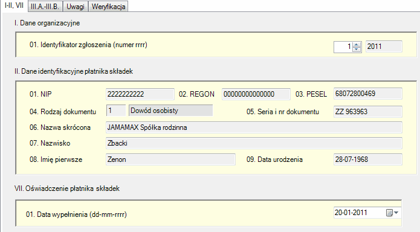The width and height of the screenshot is (420, 232).
Task: Click the Dowód osobisty document type field
Action: (x=170, y=111)
